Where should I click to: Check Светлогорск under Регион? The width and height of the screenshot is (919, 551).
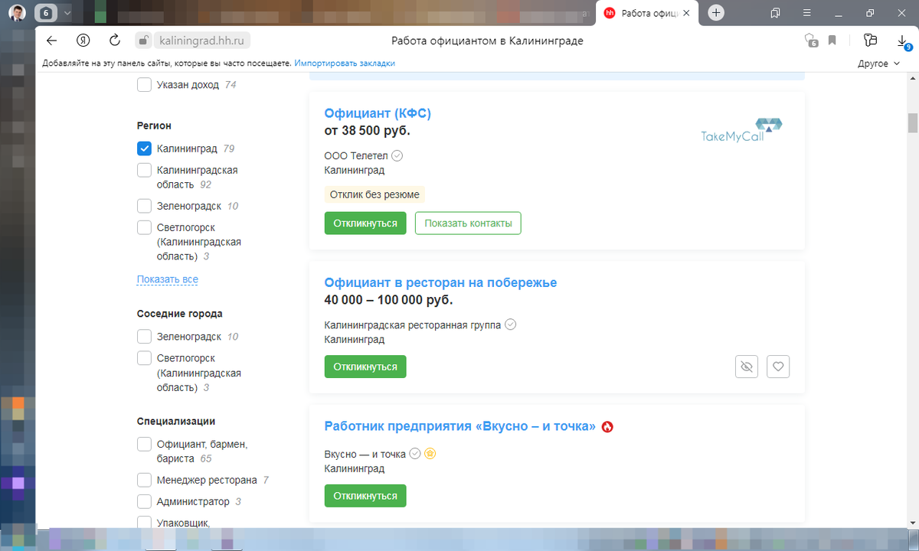pyautogui.click(x=144, y=227)
